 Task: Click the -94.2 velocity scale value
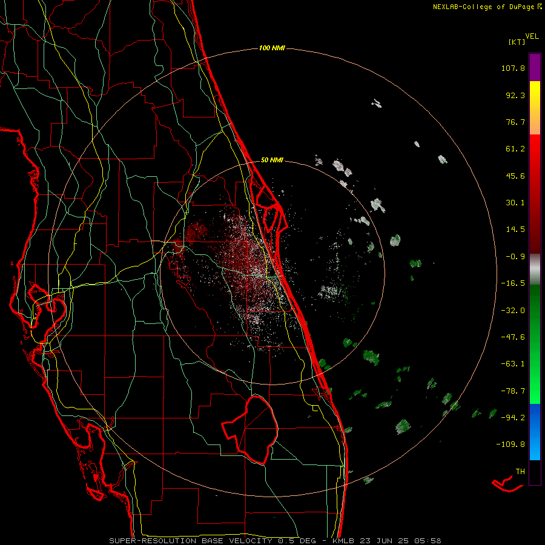[513, 417]
